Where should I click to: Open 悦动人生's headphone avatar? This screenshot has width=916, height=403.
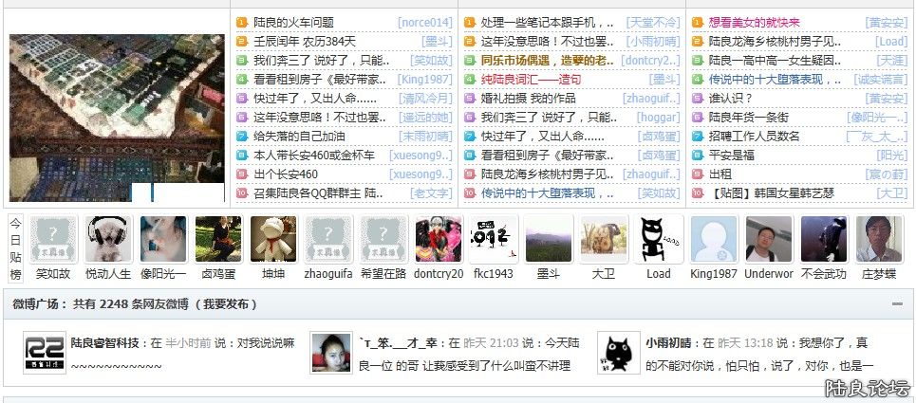(108, 239)
